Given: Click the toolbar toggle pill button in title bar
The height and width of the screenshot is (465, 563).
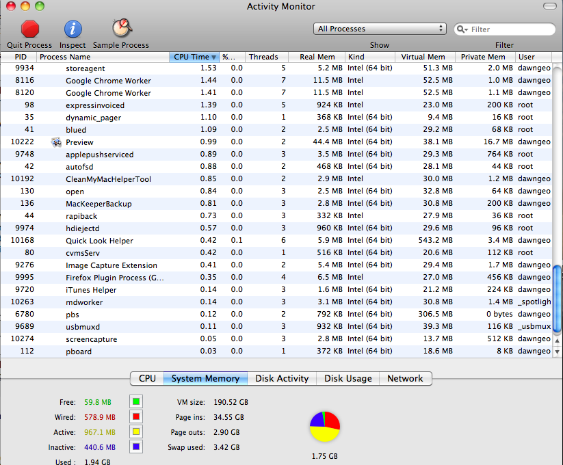Looking at the screenshot, I should [549, 6].
